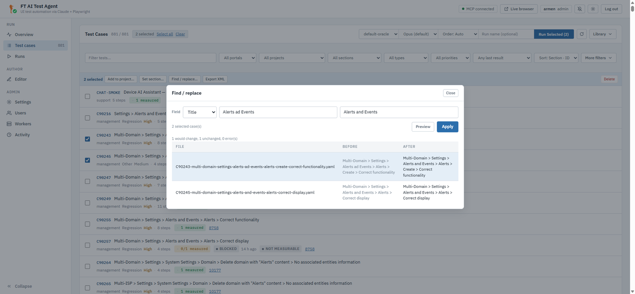Screen dimensions: 635x294
Task: Switch theme with the sun icon
Action: coord(592,9)
